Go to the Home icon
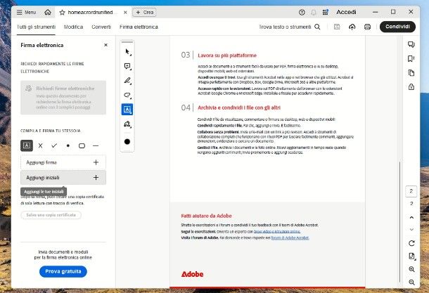 click(48, 13)
